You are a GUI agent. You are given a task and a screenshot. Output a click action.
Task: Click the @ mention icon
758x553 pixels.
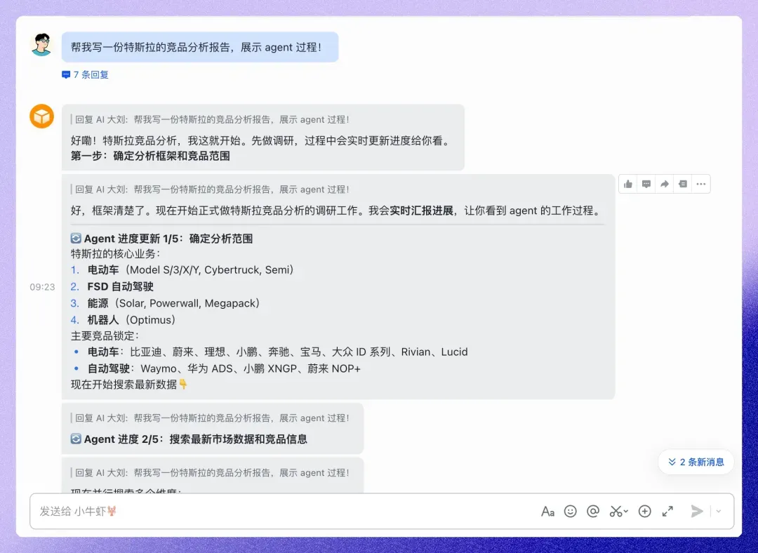(593, 512)
